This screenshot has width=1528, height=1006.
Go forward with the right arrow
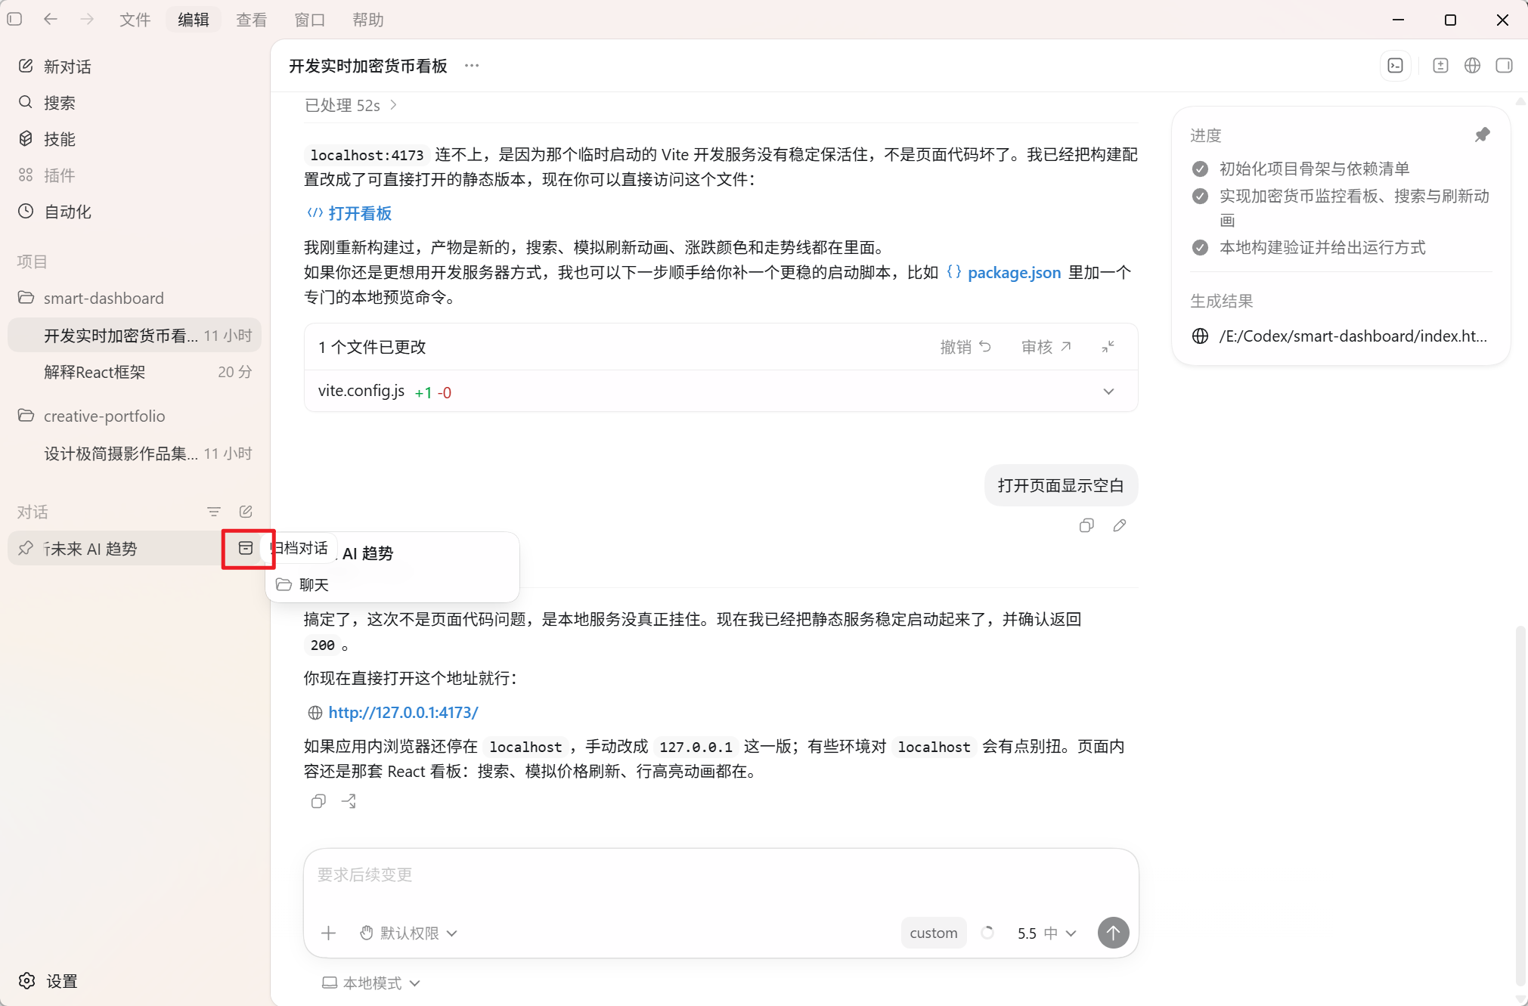click(87, 19)
